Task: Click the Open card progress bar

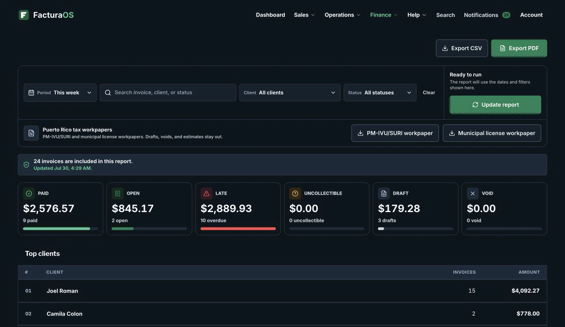Action: coord(149,229)
